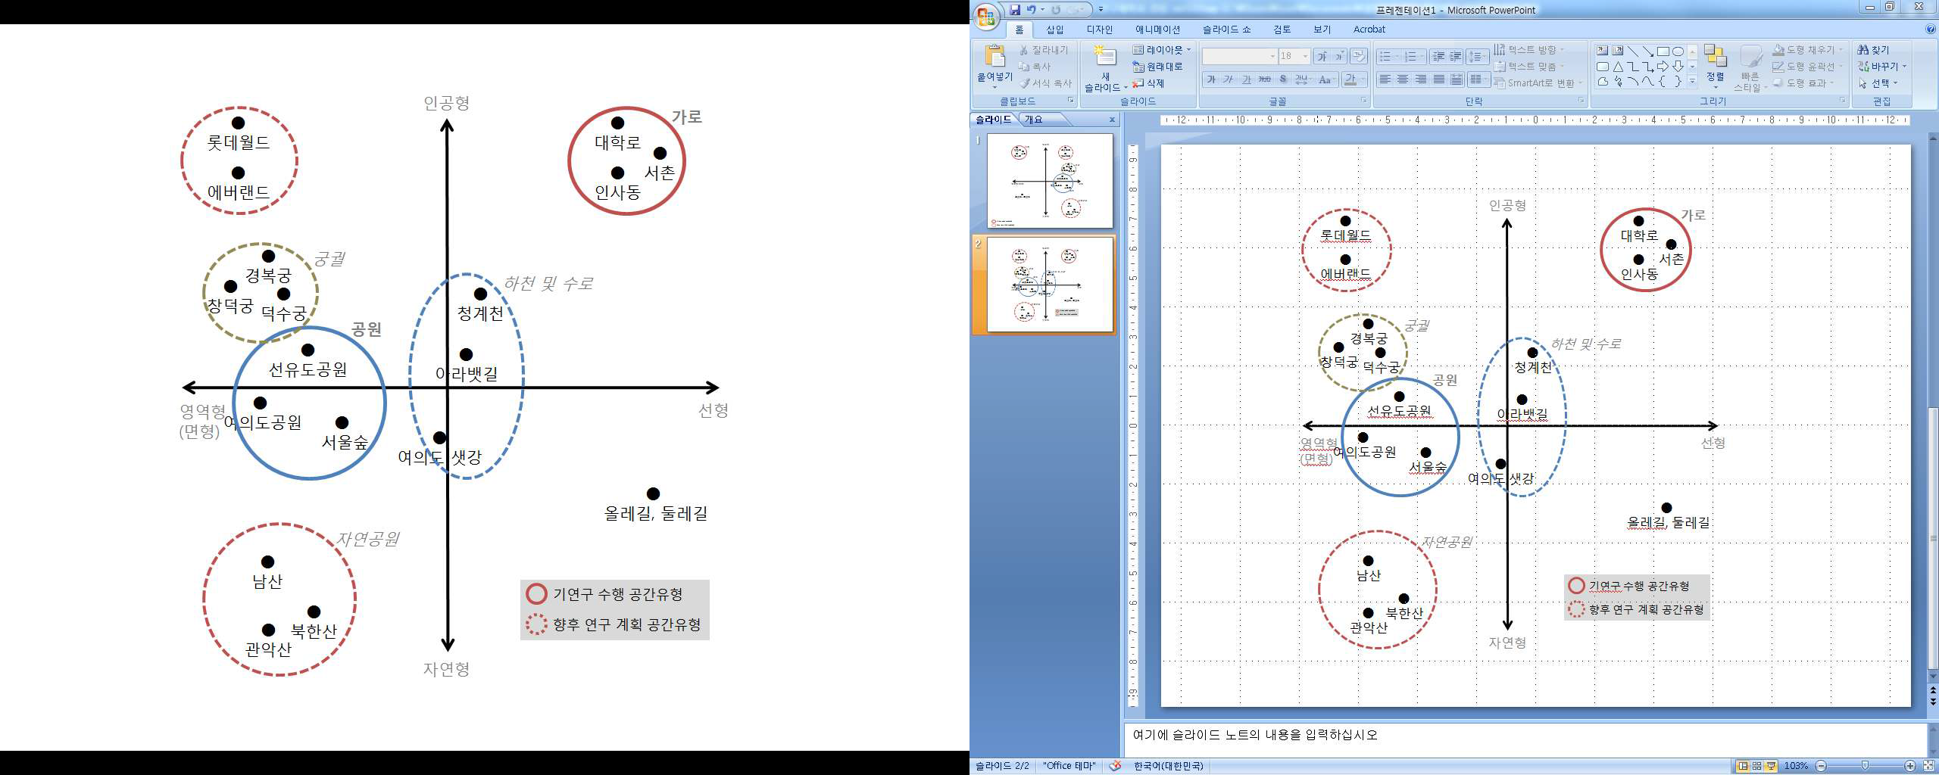Open the 슬라이드 쇼 ribbon tab
1939x775 pixels.
click(1227, 30)
